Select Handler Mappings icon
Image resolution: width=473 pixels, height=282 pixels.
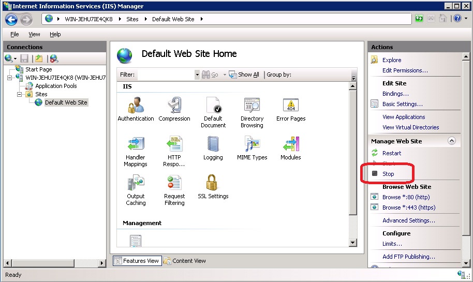136,143
